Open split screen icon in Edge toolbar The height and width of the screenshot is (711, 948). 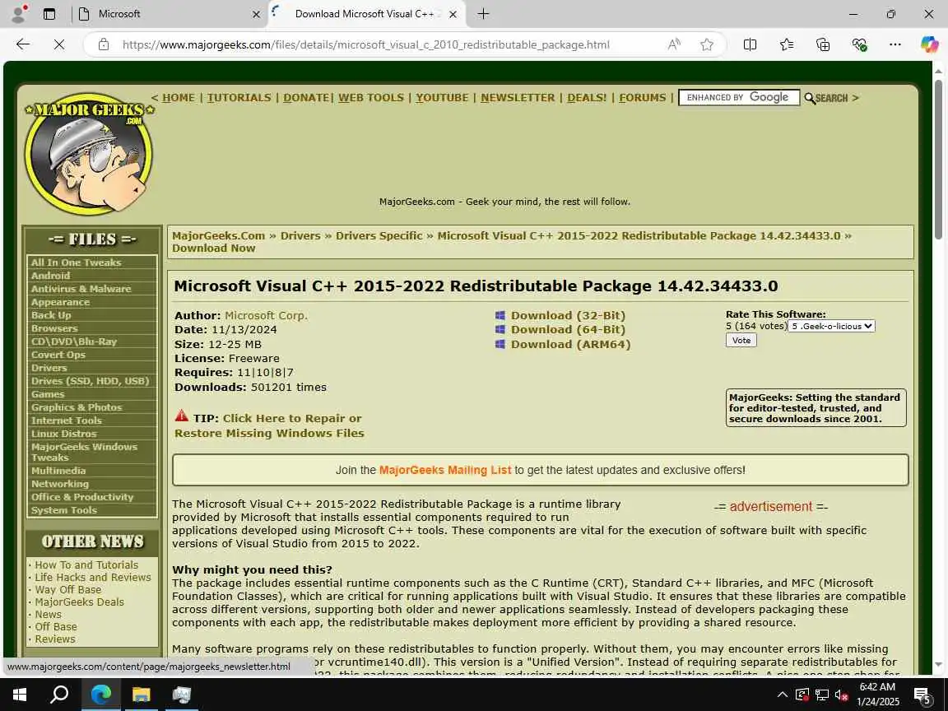(x=750, y=44)
